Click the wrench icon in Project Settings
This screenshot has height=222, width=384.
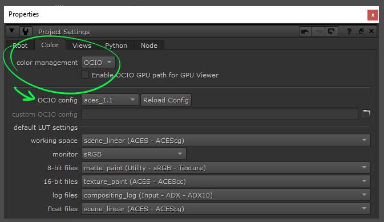click(25, 31)
